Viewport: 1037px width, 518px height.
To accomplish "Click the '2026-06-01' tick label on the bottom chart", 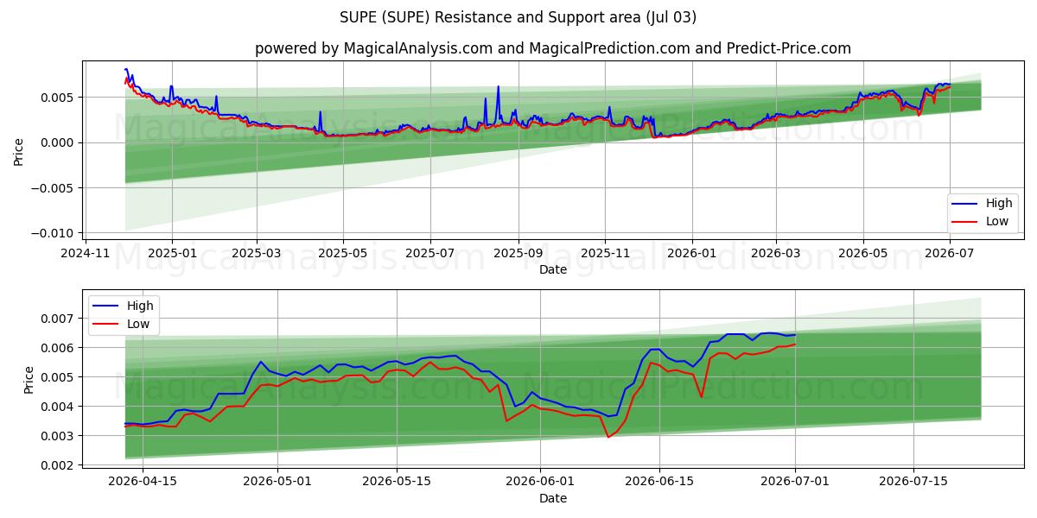I will pyautogui.click(x=540, y=482).
